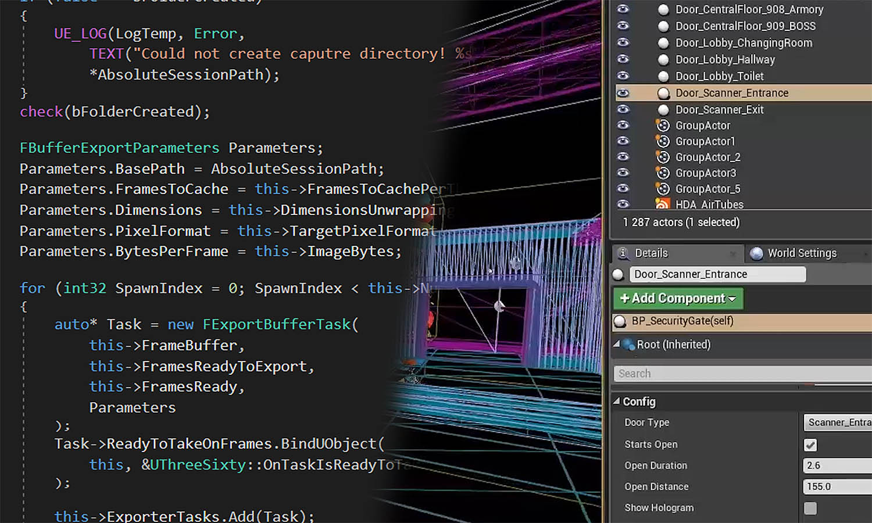Toggle visibility of GroupActor_2
Image resolution: width=872 pixels, height=523 pixels.
[623, 156]
